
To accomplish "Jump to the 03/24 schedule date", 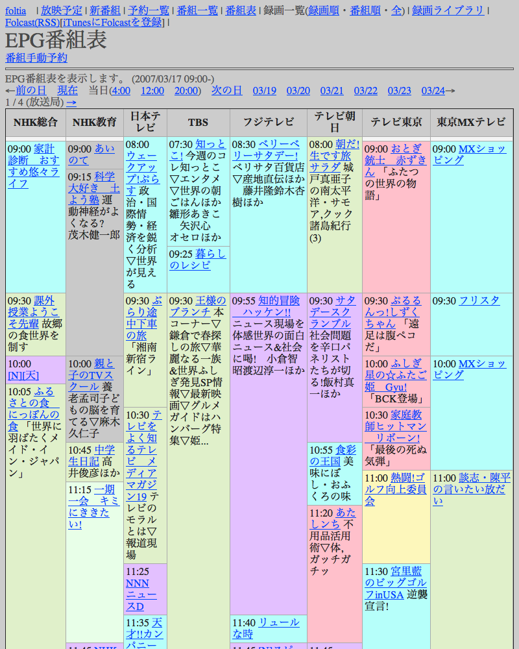I will [433, 90].
